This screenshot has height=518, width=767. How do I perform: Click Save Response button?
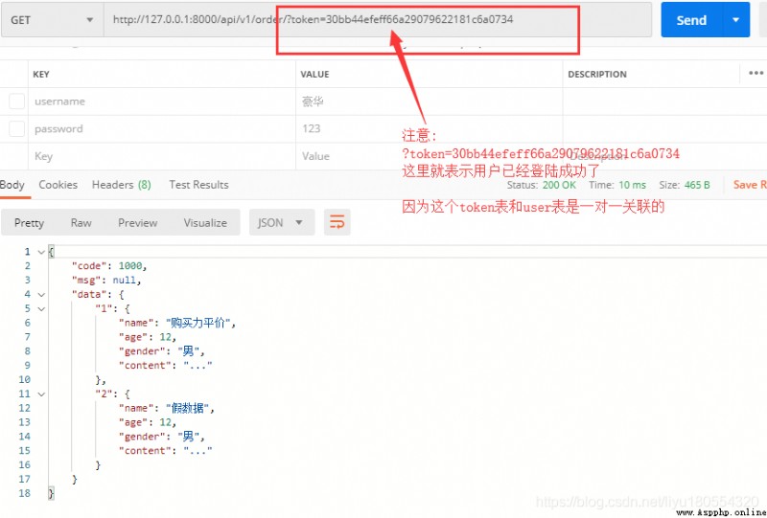(x=750, y=185)
